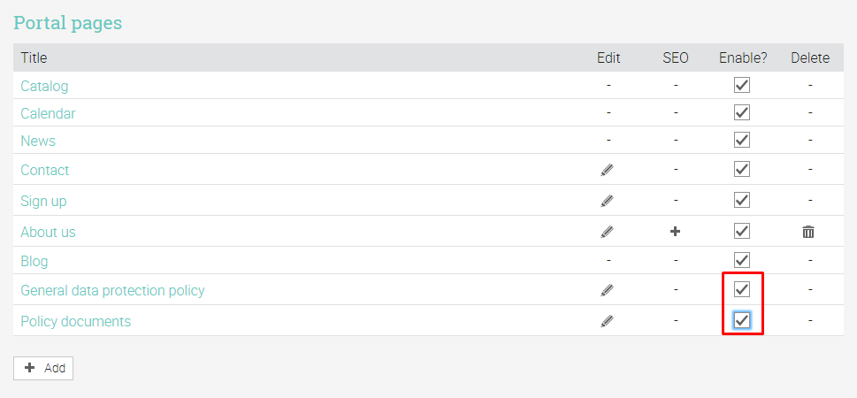Edit the Contact page with pencil icon
The height and width of the screenshot is (398, 857).
(x=607, y=170)
